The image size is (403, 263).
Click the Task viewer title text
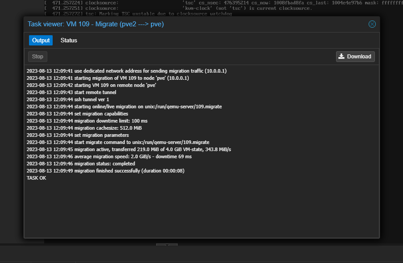pos(96,24)
